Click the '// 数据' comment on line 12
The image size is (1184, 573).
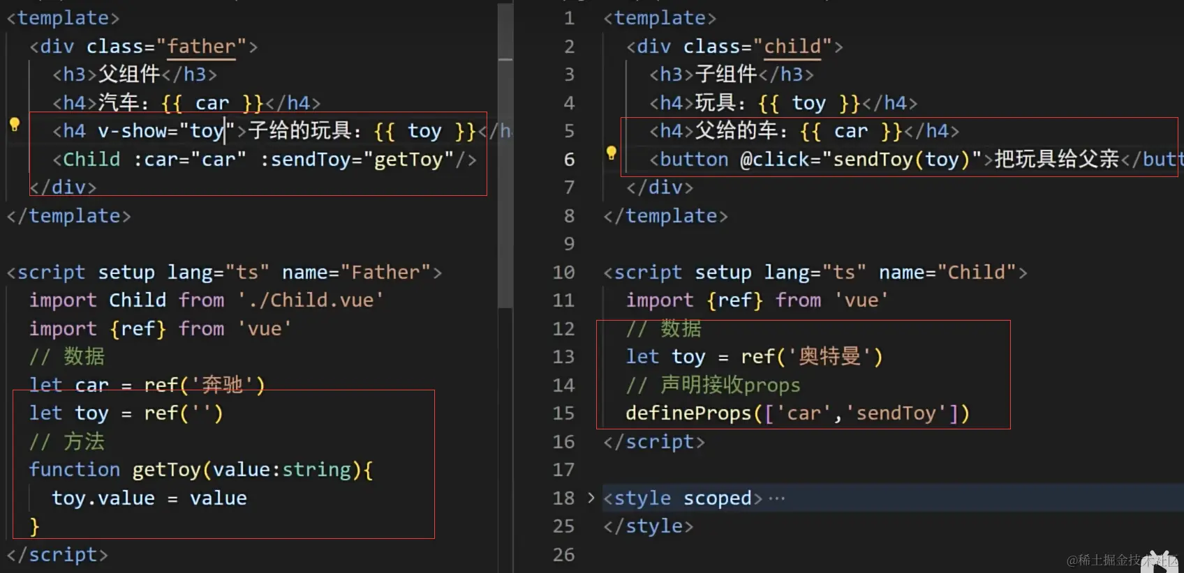tap(663, 328)
